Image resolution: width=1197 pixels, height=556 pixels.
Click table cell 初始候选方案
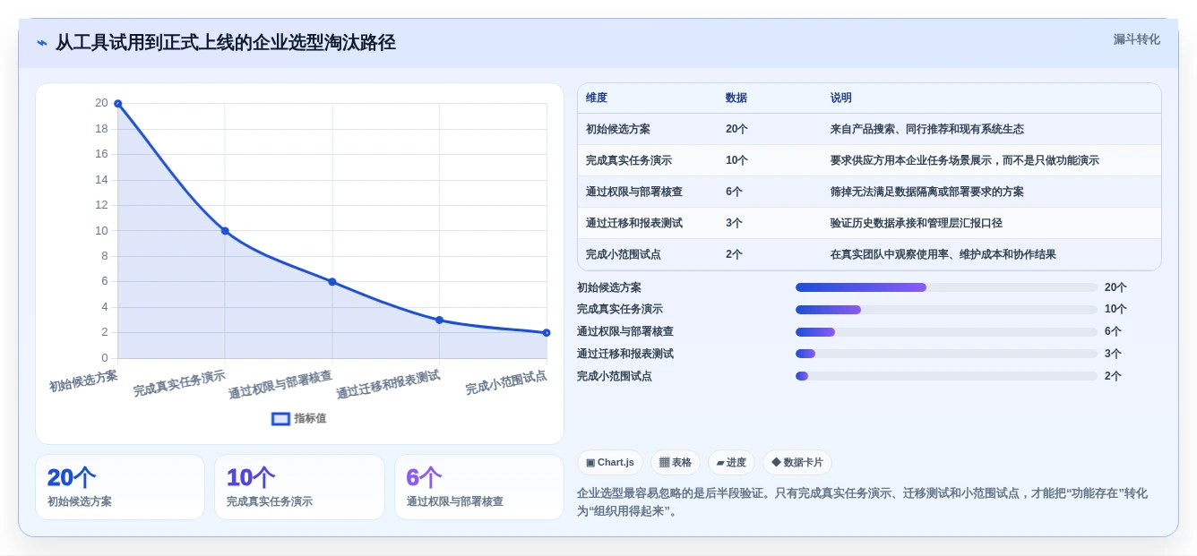point(618,129)
